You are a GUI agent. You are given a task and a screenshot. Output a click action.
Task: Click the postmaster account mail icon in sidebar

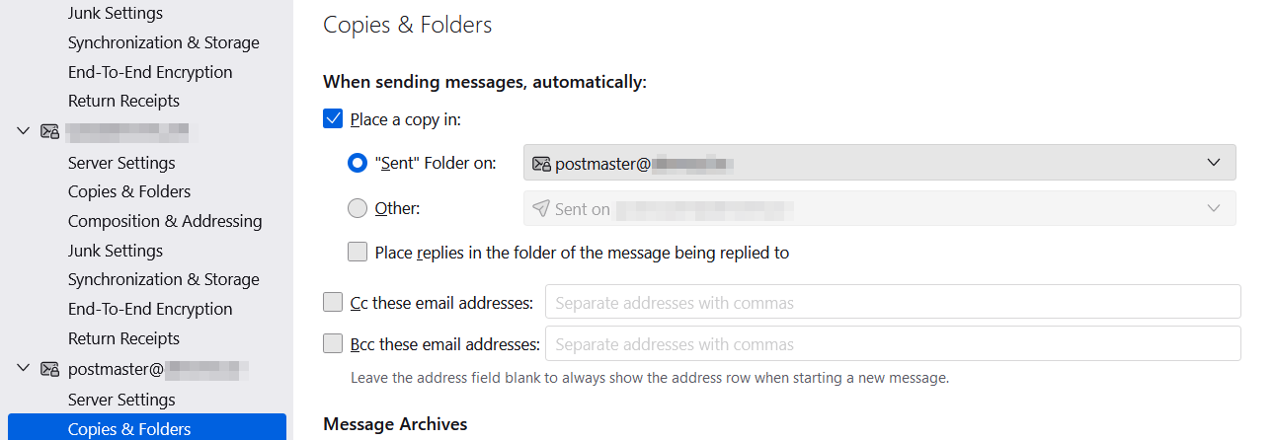click(49, 369)
